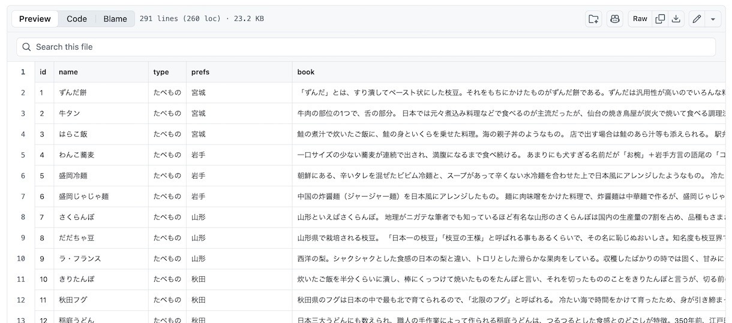Switch to the Code tab

(x=77, y=19)
